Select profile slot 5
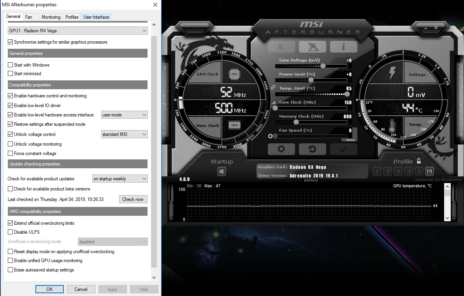This screenshot has height=296, width=464. point(419,171)
